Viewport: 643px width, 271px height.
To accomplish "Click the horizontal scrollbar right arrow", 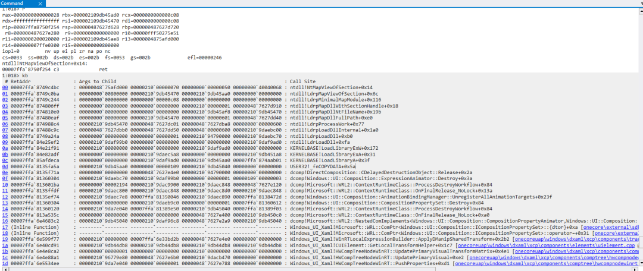I will [x=635, y=269].
